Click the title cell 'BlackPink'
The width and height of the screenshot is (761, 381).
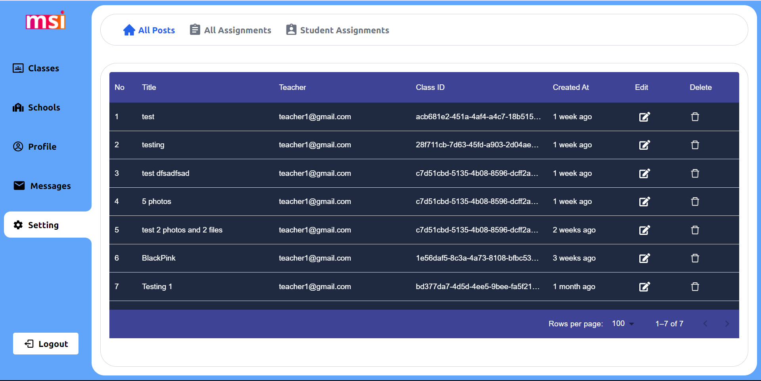pos(159,258)
